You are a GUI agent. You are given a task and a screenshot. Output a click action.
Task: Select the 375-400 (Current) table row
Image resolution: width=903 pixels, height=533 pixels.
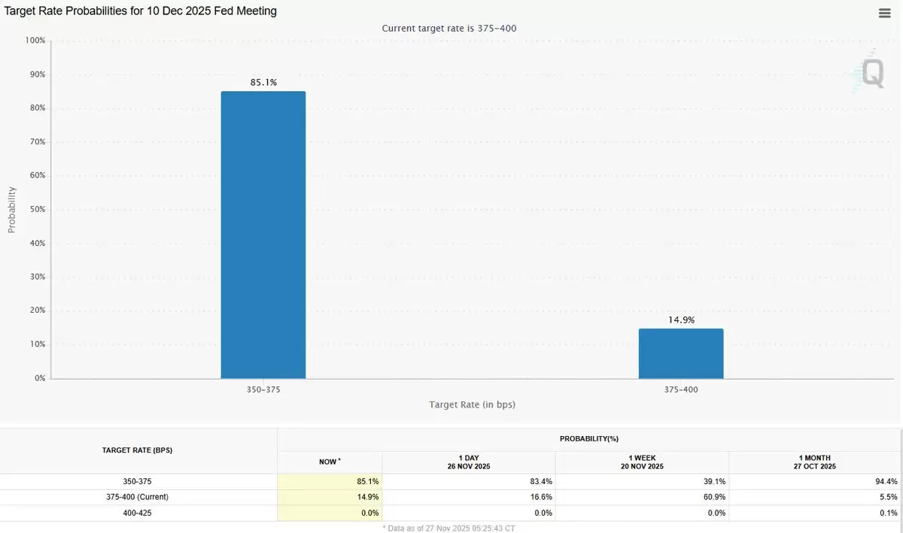click(x=137, y=497)
